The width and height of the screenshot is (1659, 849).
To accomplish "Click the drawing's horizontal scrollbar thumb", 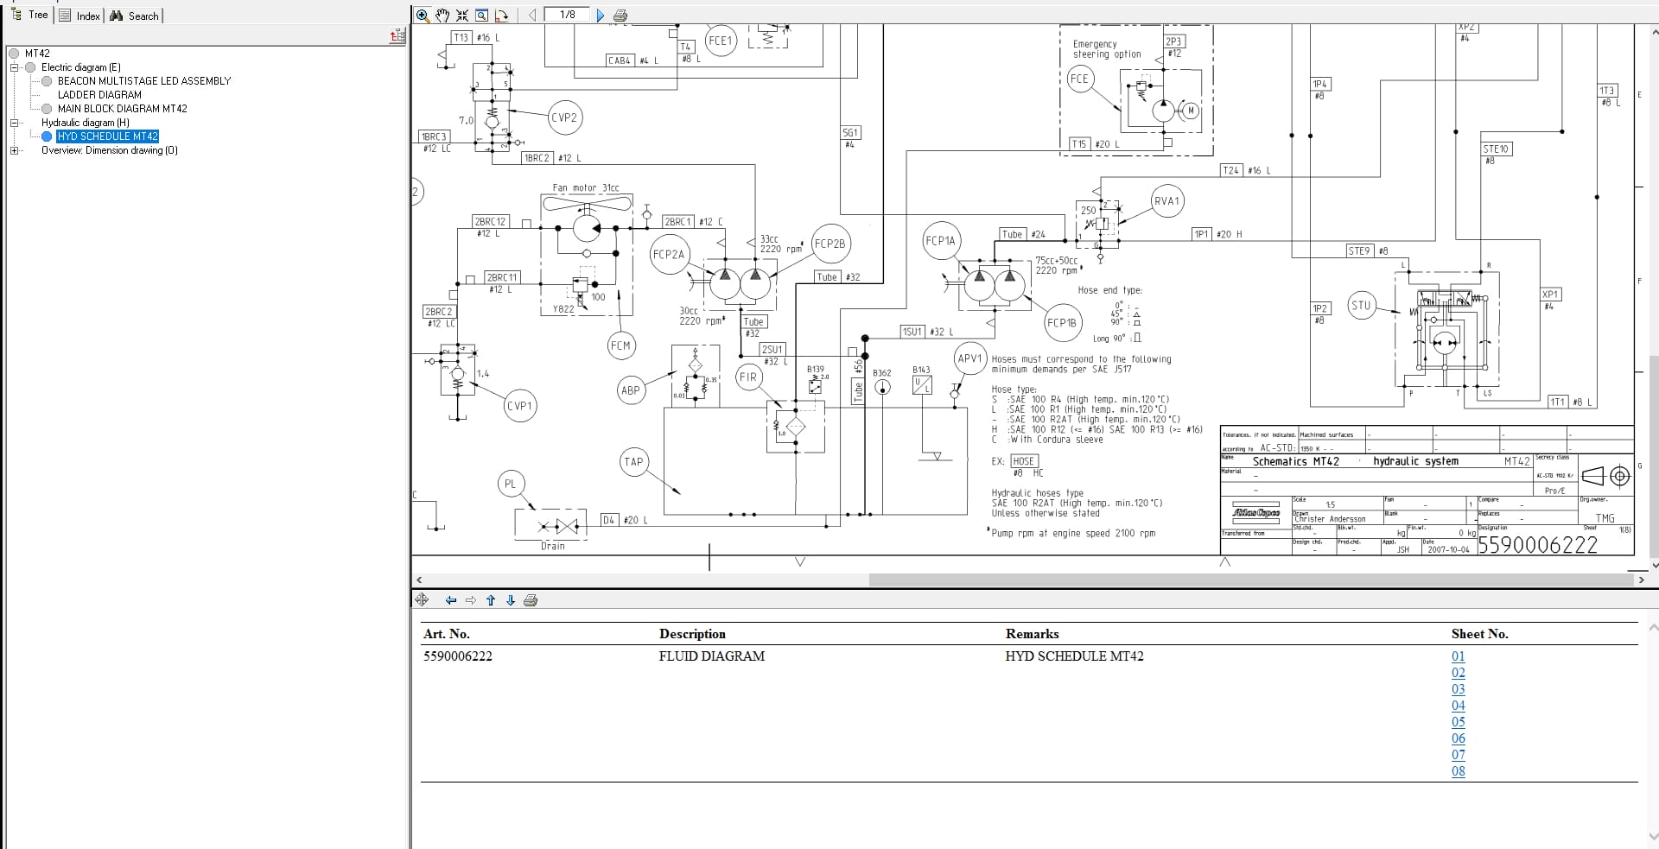I will click(1252, 580).
